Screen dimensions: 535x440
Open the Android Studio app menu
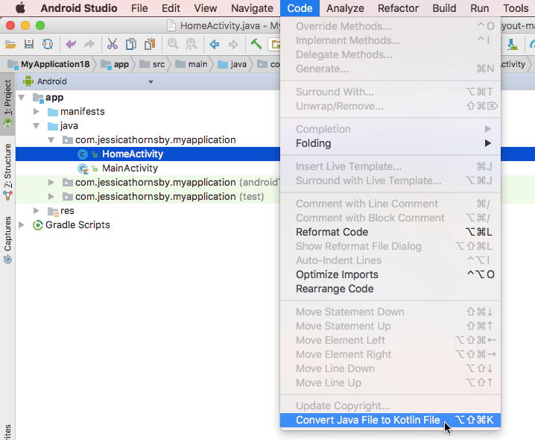(x=79, y=8)
